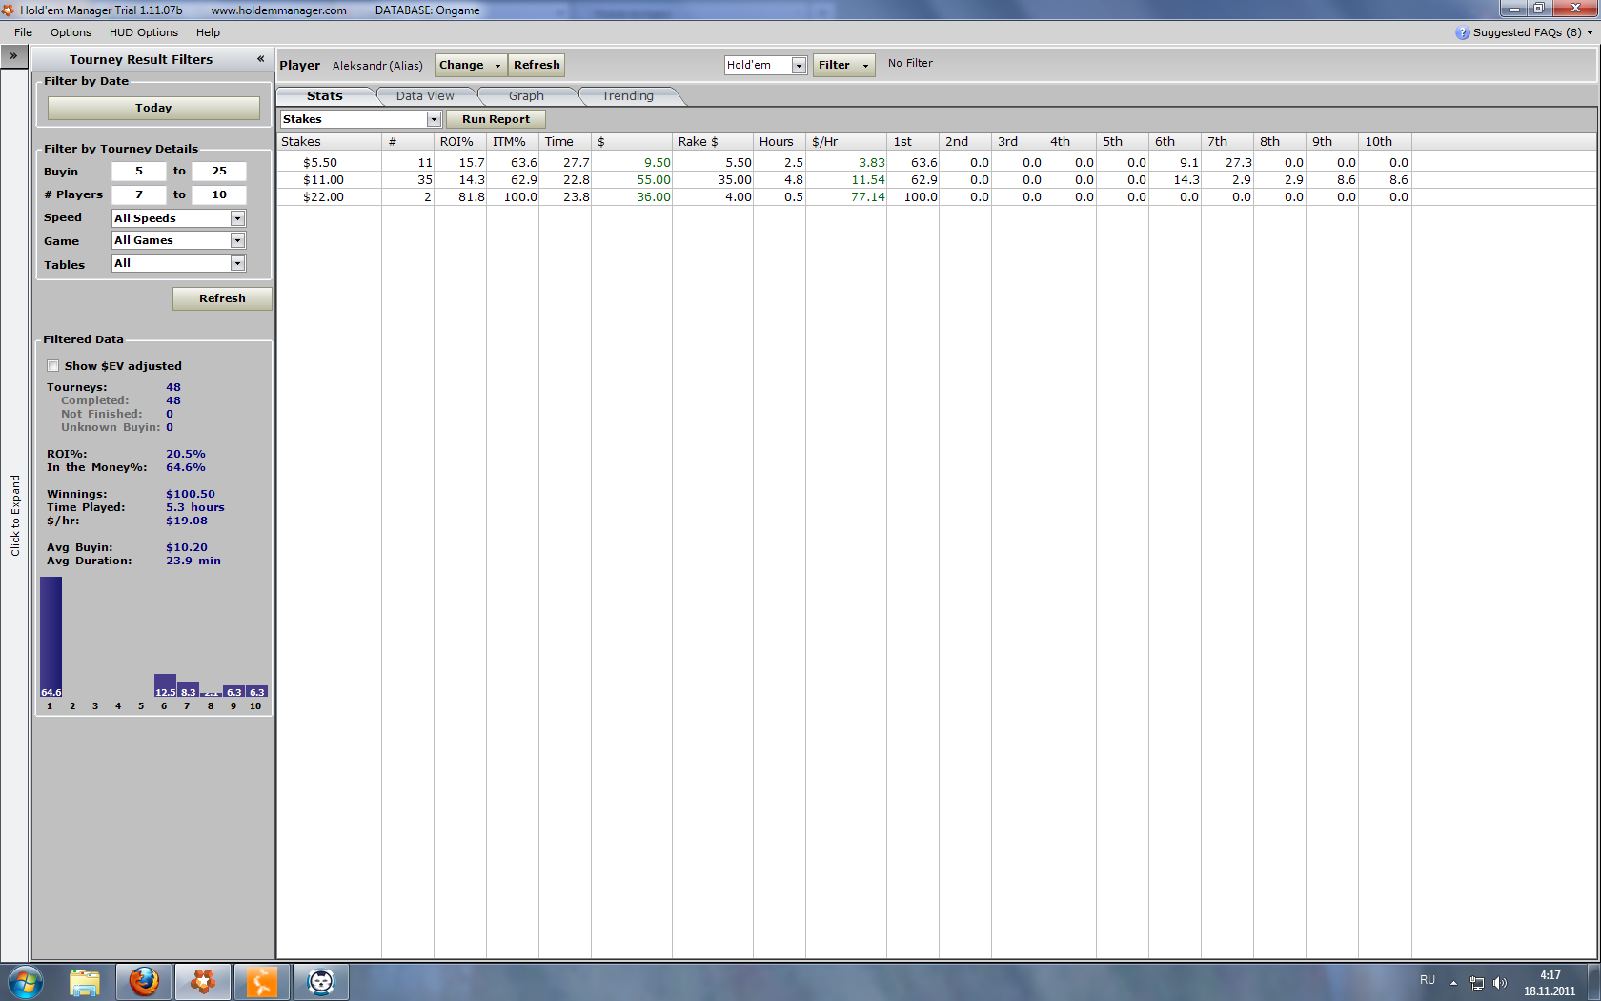1601x1001 pixels.
Task: Click the Hold'em Manager taskbar icon
Action: pyautogui.click(x=202, y=981)
